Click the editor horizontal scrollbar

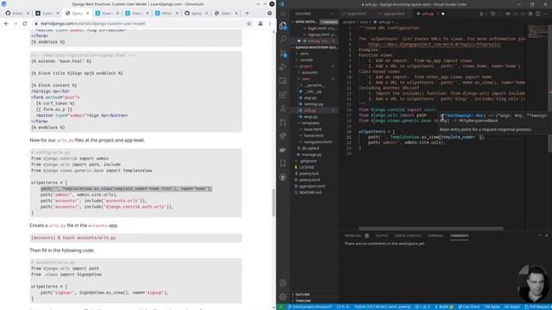coord(430,228)
